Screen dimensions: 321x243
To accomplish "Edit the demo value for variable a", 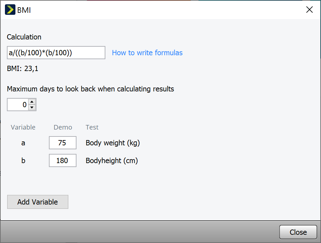I will point(62,143).
